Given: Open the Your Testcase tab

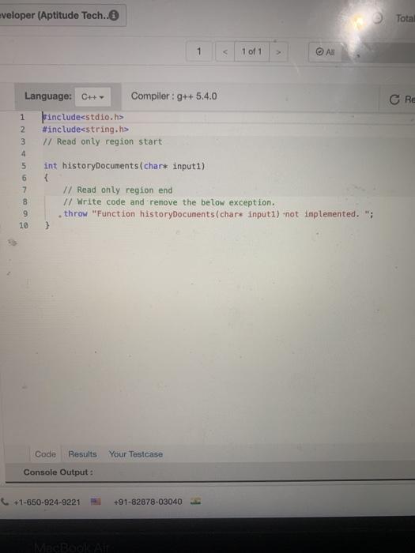Looking at the screenshot, I should click(136, 454).
